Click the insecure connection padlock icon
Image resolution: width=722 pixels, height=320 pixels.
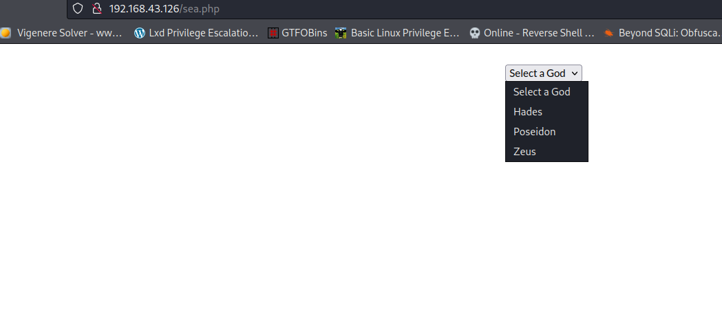click(x=97, y=9)
